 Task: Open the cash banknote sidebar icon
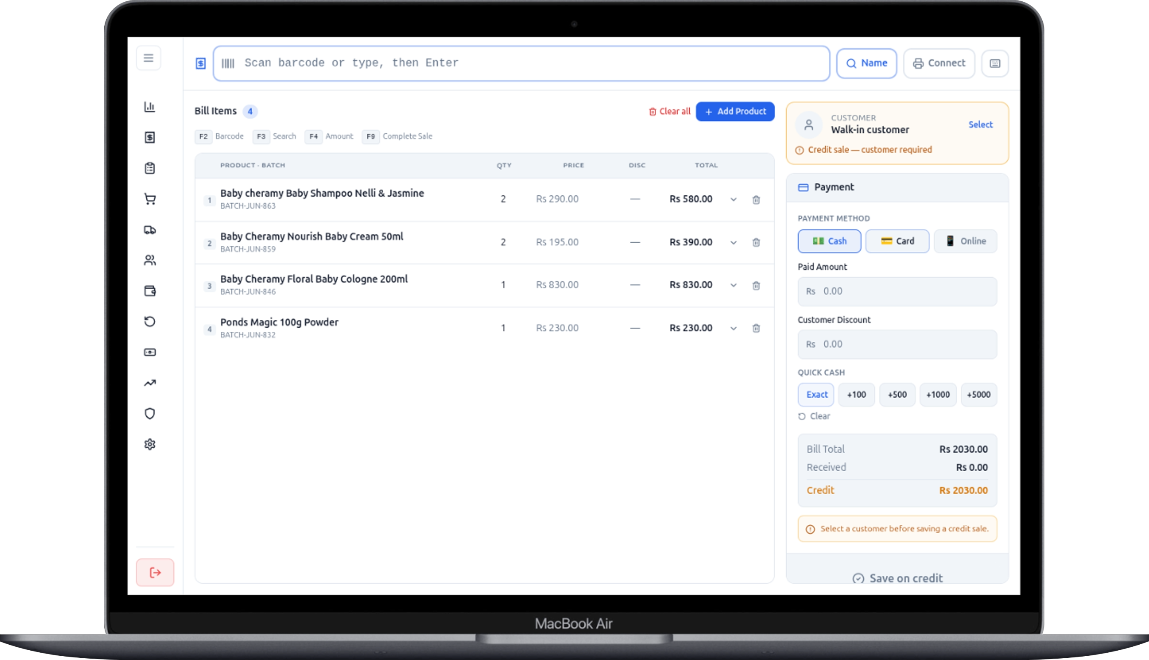(x=150, y=352)
